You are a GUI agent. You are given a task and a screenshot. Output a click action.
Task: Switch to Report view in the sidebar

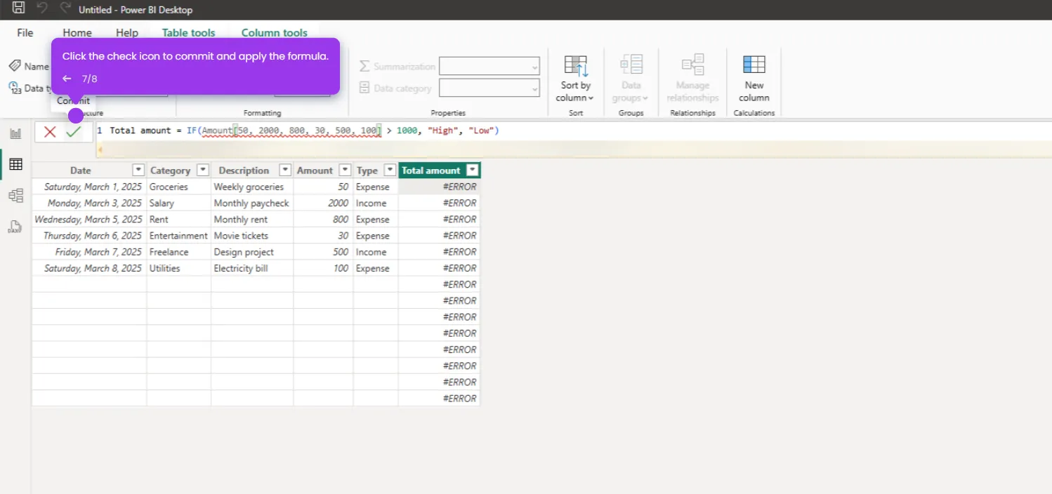coord(15,133)
